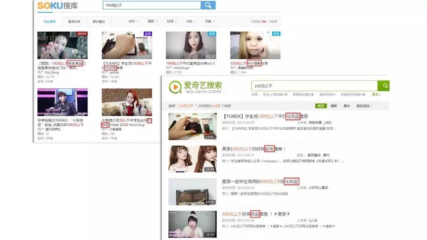Image resolution: width=427 pixels, height=240 pixels.
Task: Click publish date 2016-06-28
Action: 246,188
